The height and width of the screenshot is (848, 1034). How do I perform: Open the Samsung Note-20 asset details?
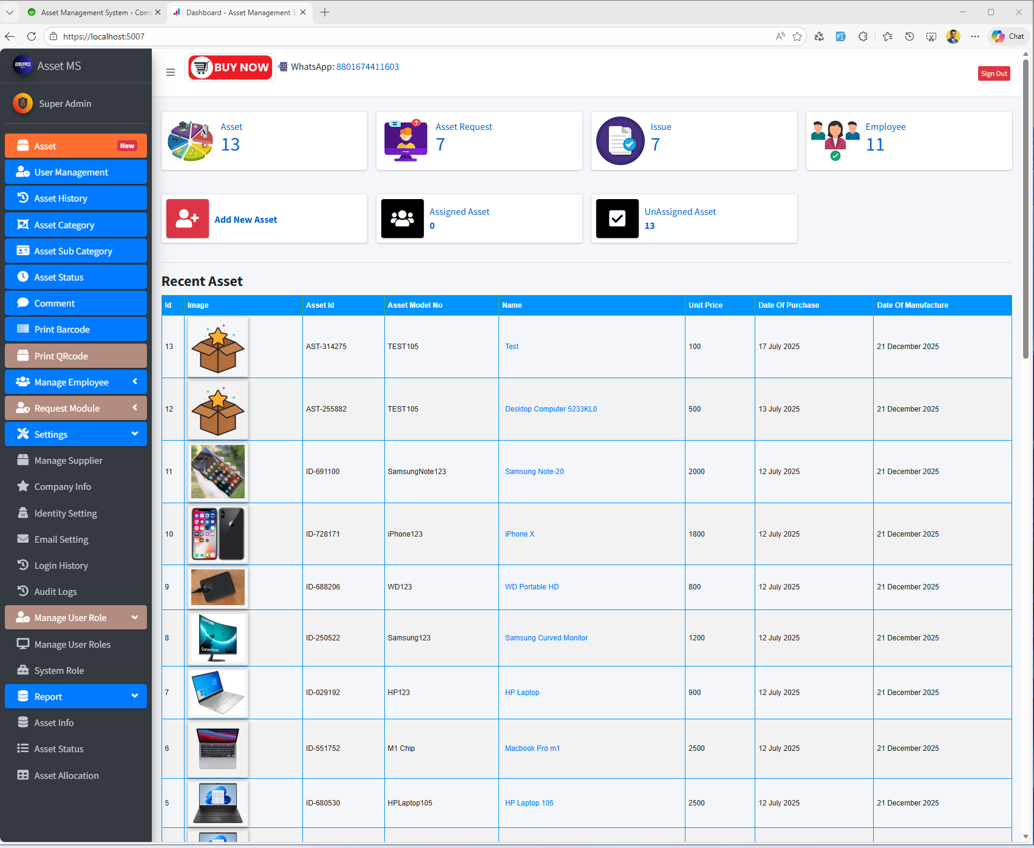[534, 471]
